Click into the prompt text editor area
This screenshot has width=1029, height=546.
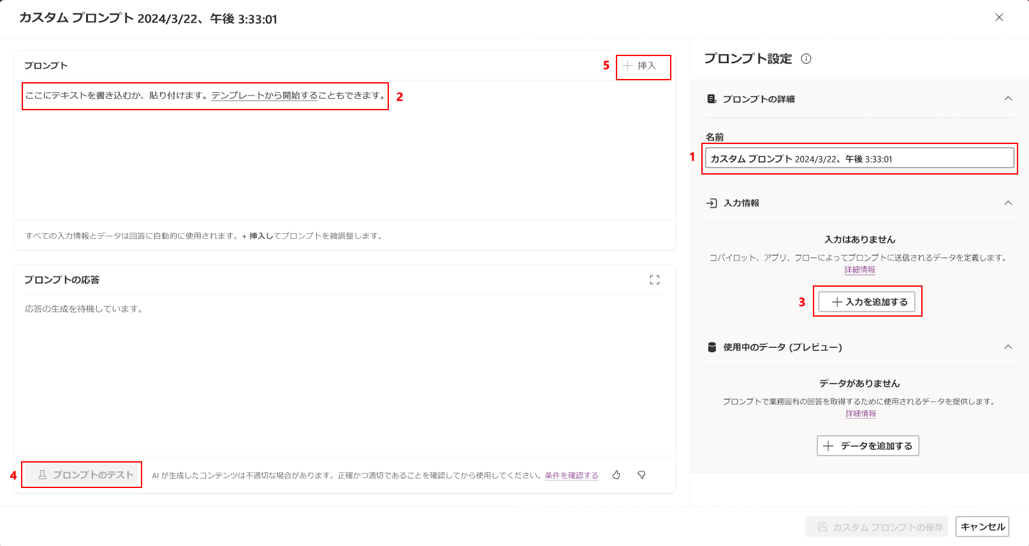click(x=345, y=151)
